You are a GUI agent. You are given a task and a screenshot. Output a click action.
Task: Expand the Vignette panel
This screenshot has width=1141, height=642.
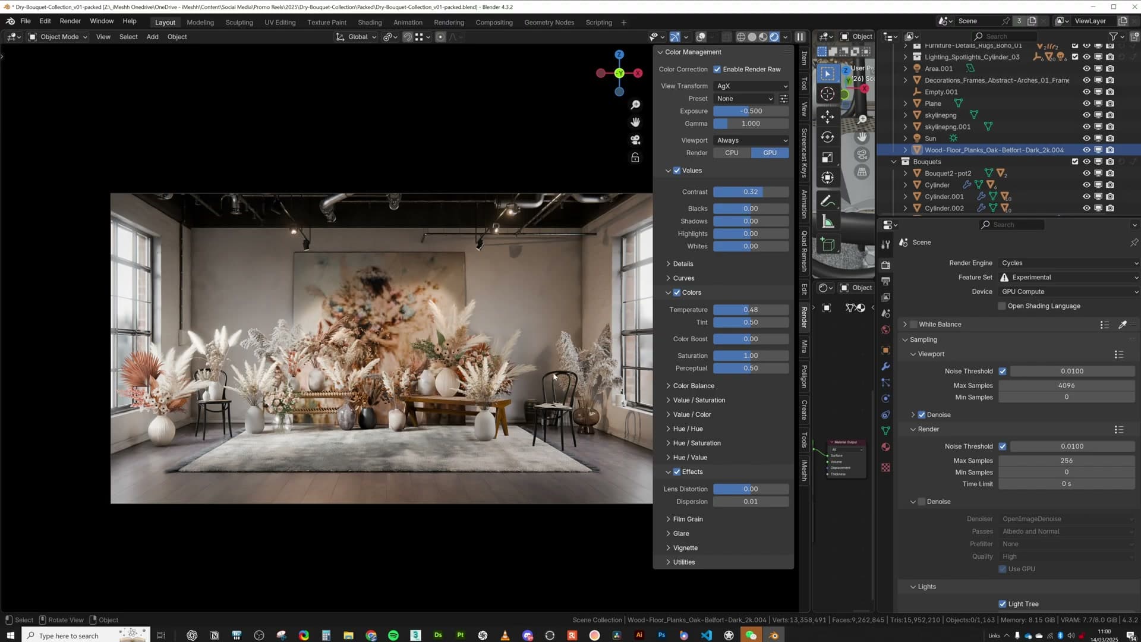(x=685, y=548)
